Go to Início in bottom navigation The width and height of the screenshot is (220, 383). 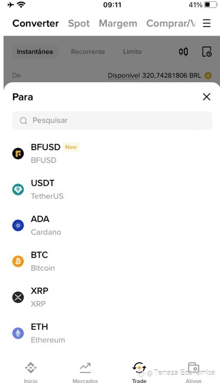[31, 372]
